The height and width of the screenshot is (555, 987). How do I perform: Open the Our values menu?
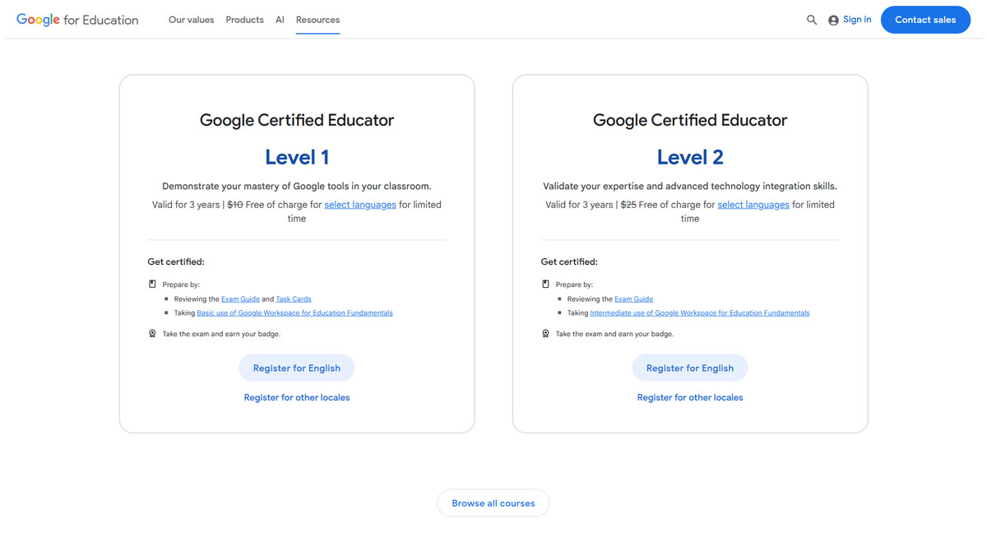point(191,19)
